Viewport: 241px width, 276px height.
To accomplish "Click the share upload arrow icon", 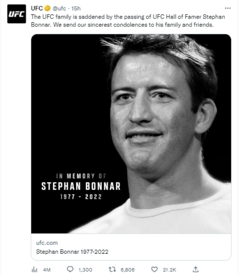I will 196,269.
